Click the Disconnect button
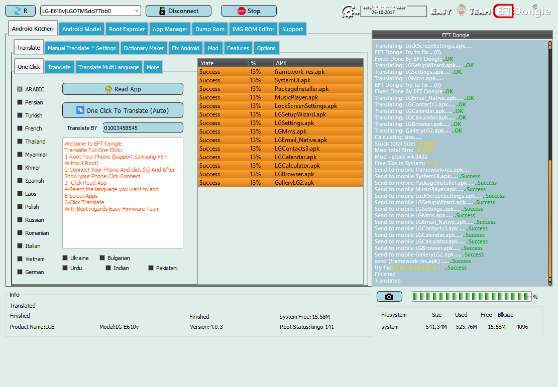The height and width of the screenshot is (387, 558). (x=178, y=11)
